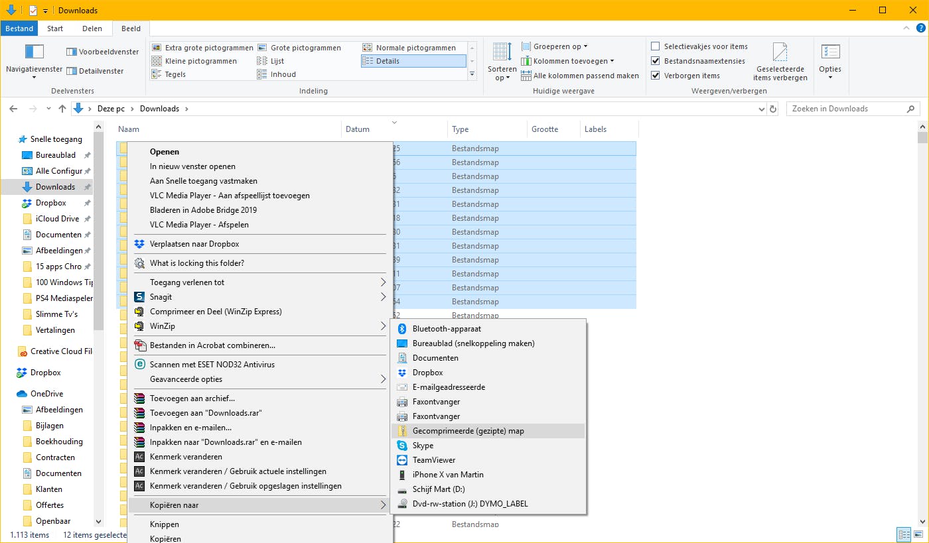This screenshot has height=543, width=929.
Task: Open the Opties icon in ribbon
Action: [x=829, y=52]
